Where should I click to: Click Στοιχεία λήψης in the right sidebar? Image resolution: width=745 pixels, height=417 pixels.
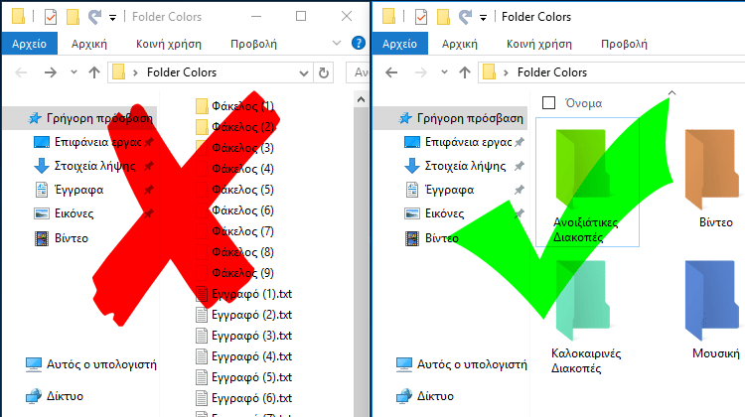click(x=460, y=166)
